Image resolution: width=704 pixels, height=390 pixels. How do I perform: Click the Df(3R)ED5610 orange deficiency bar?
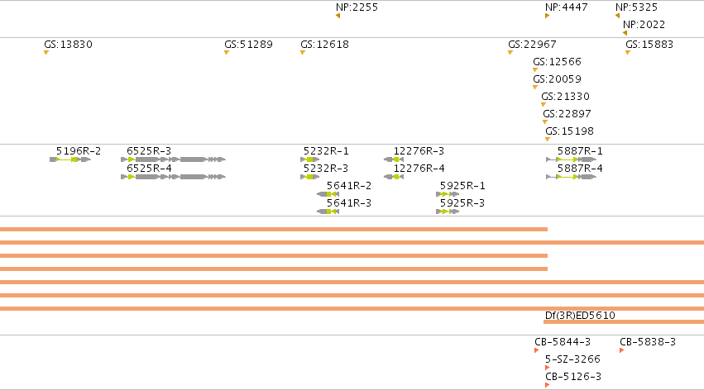[624, 322]
